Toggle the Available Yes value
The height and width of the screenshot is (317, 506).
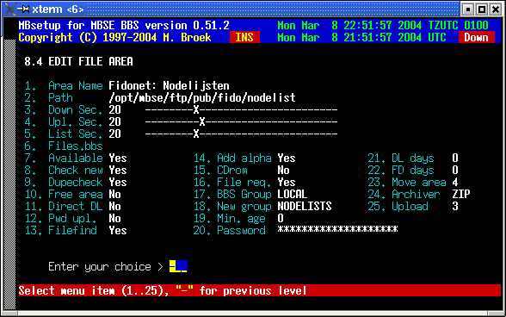118,158
